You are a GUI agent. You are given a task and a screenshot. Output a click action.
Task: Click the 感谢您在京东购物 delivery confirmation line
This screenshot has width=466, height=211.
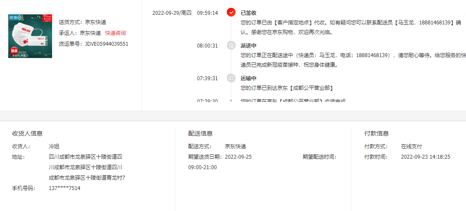(286, 32)
